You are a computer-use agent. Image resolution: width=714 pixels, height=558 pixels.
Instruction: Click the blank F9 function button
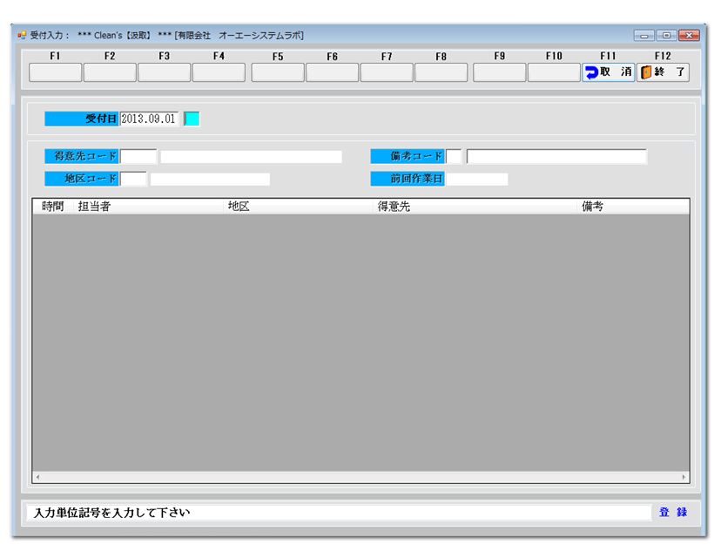tap(500, 72)
